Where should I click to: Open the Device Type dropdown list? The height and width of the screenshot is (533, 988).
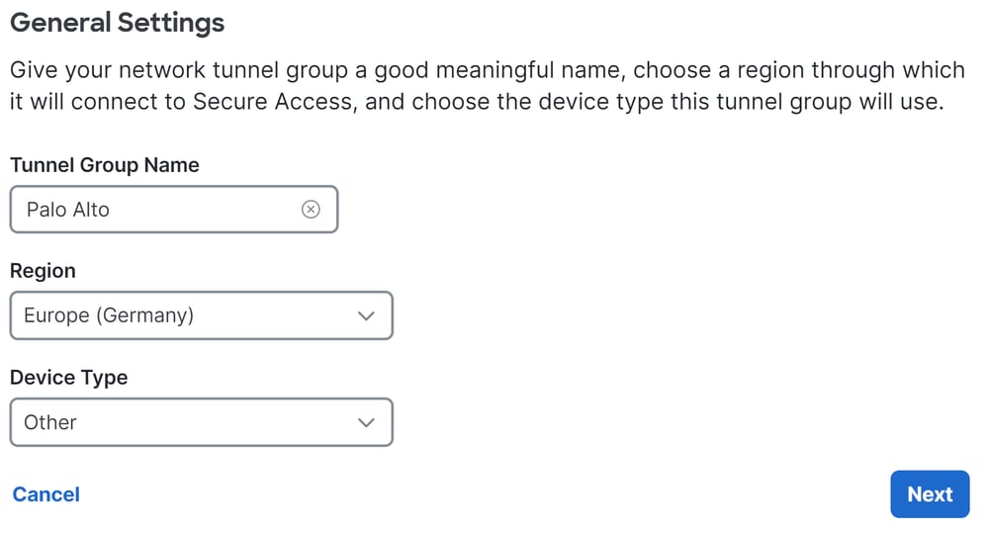point(202,422)
